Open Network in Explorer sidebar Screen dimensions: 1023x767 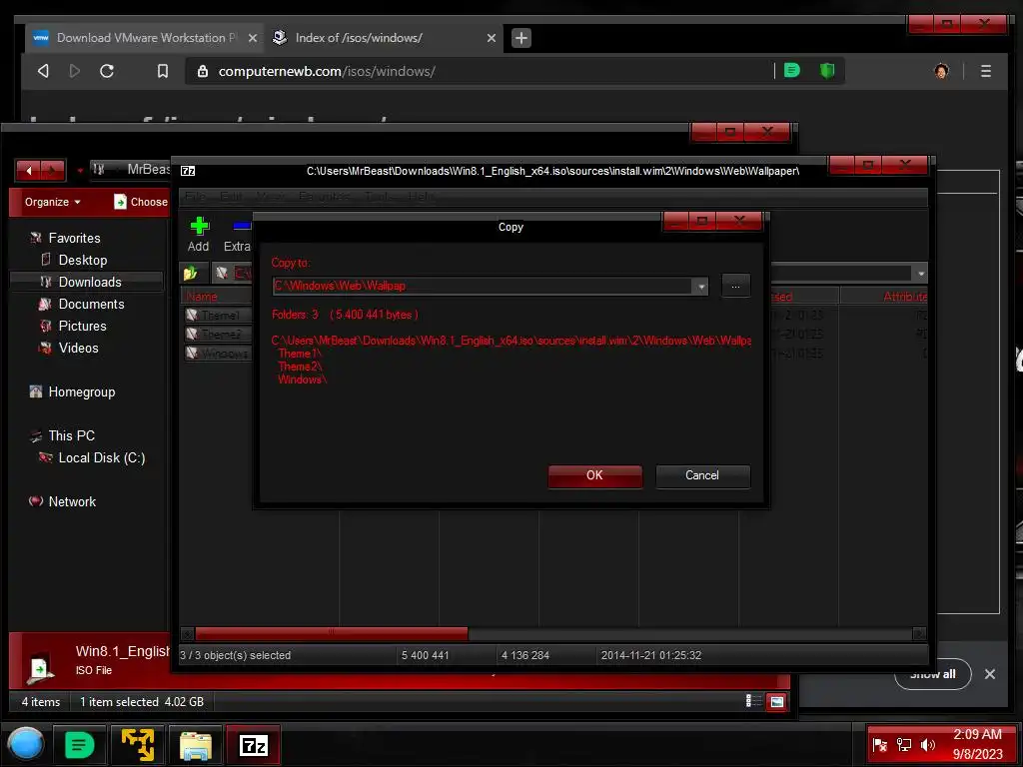tap(72, 501)
